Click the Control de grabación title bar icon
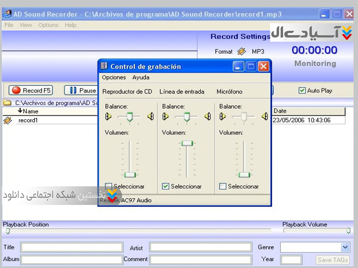This screenshot has width=358, height=268. (104, 67)
